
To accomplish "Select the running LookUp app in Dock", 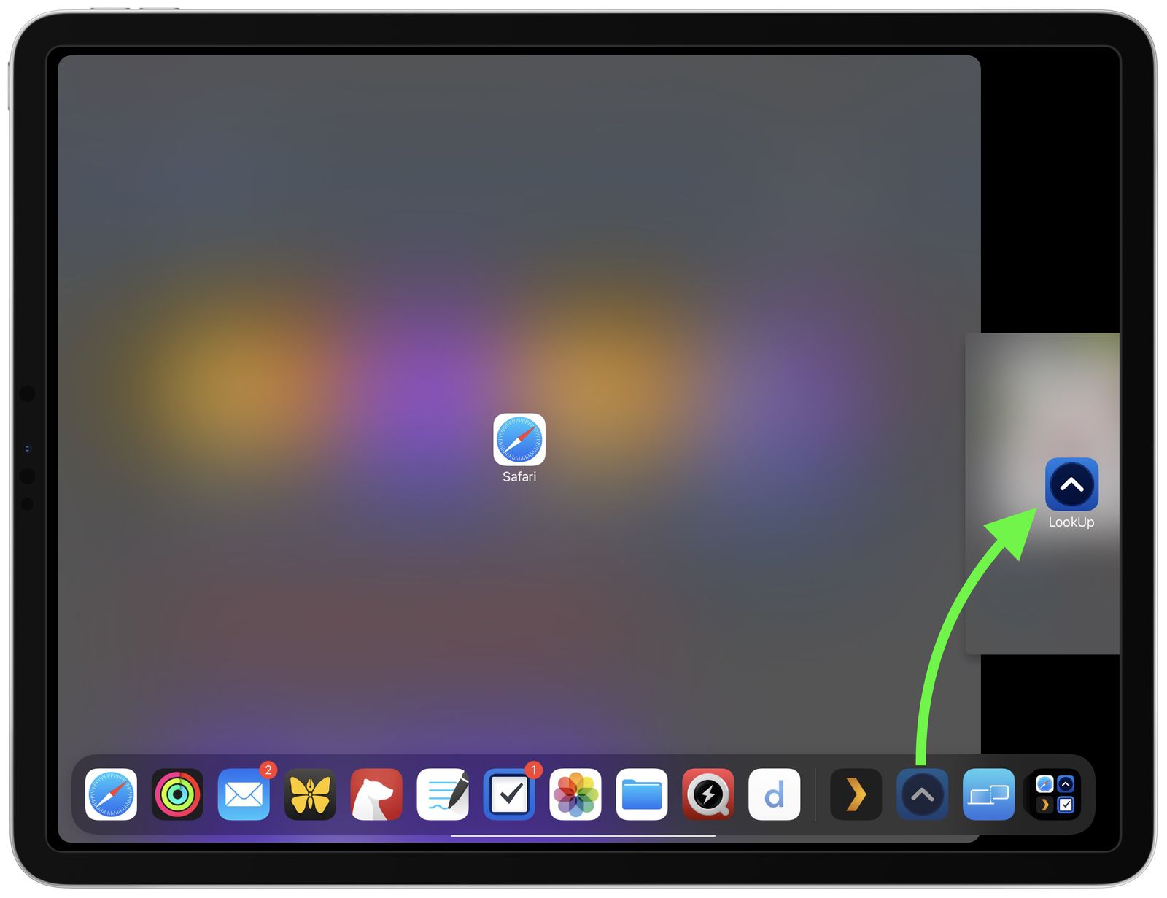I will pyautogui.click(x=922, y=795).
